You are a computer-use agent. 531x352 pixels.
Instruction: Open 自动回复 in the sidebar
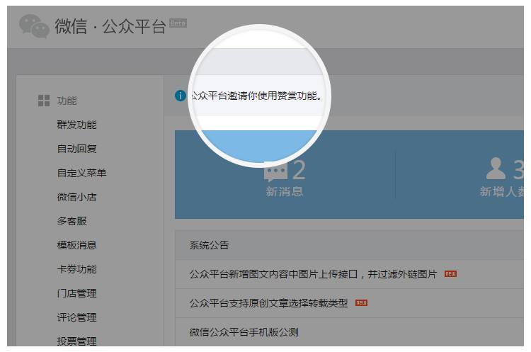click(77, 149)
